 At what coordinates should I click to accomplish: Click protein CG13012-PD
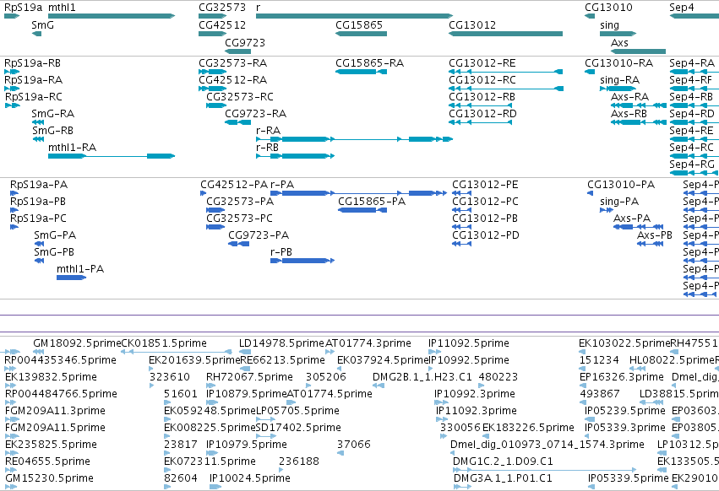tap(486, 235)
